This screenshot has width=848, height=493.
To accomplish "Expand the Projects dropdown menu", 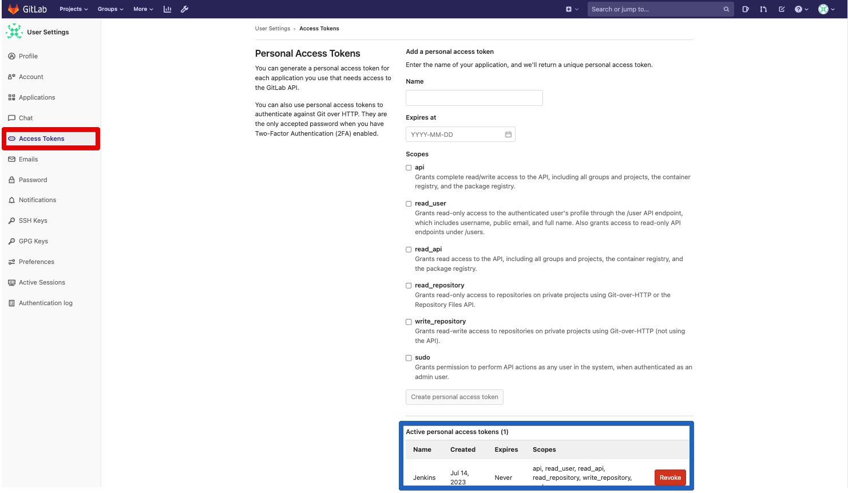I will point(74,9).
